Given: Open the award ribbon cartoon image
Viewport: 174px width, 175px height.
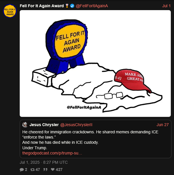Looking at the screenshot, I should coord(95,64).
